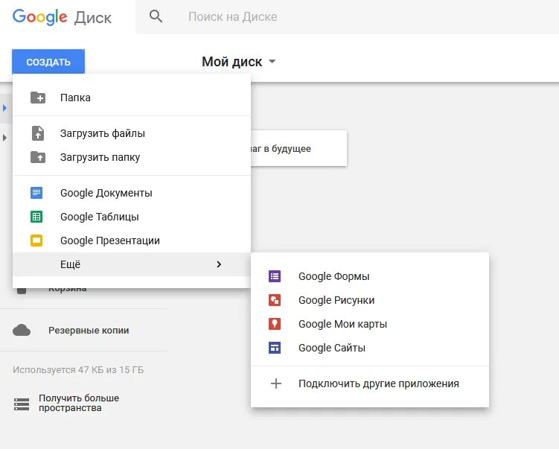
Task: Expand the grey sidebar tree arrow
Action: pos(4,137)
